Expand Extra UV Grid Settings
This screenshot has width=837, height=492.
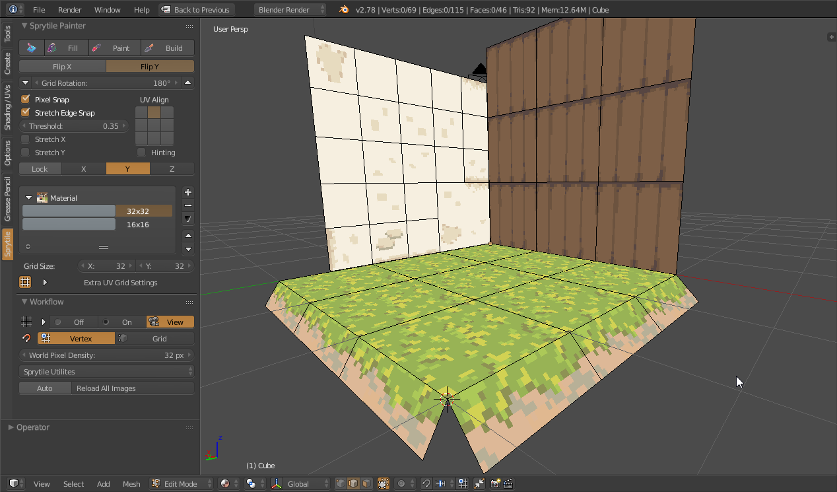(x=45, y=282)
